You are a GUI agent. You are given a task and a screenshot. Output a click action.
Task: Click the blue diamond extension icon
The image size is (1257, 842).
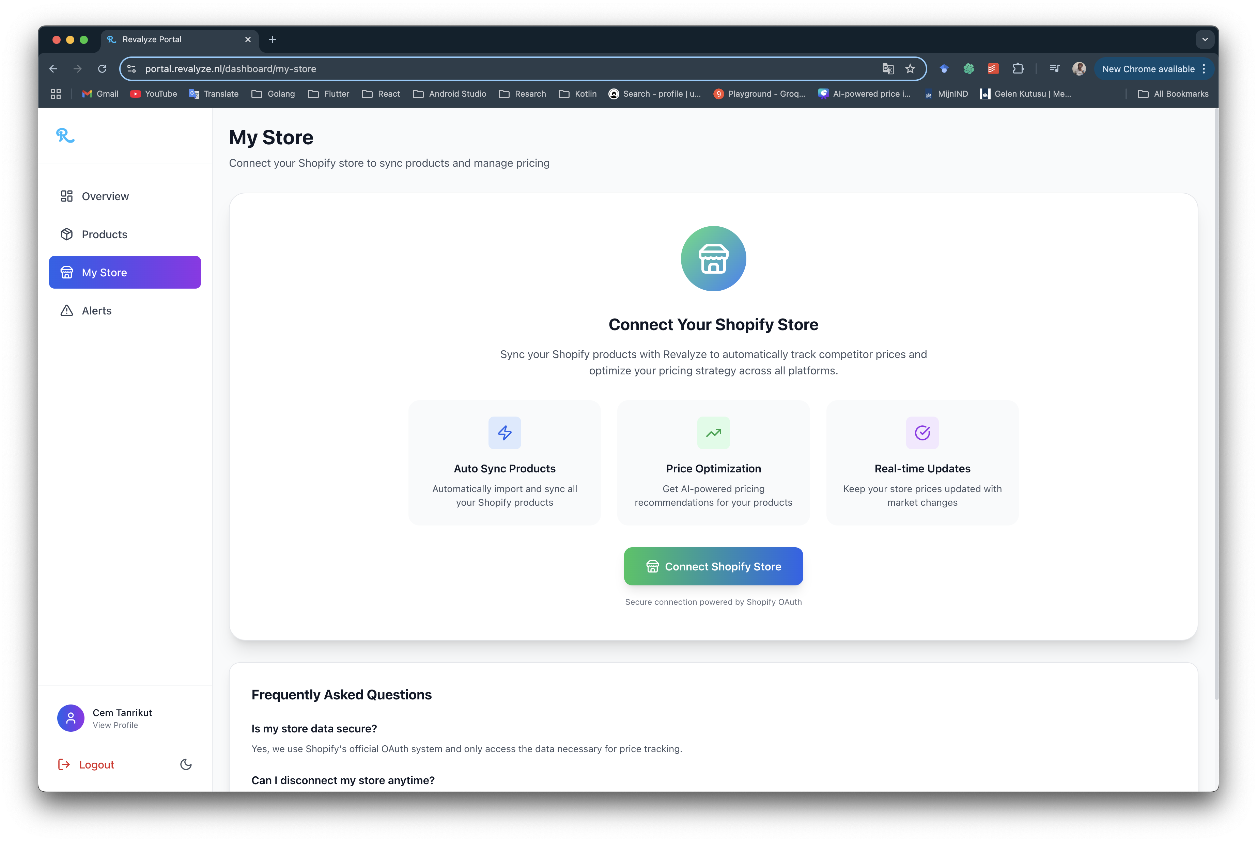944,69
